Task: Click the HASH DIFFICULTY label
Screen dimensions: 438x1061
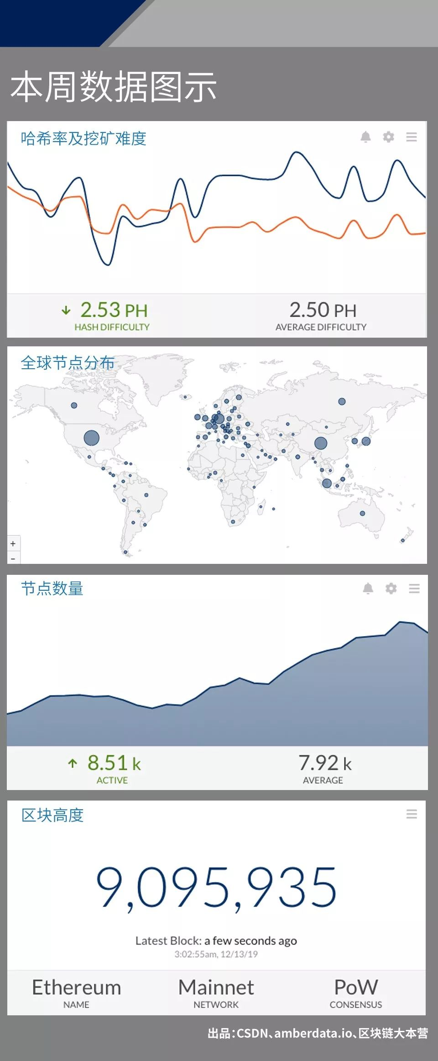Action: 112,327
